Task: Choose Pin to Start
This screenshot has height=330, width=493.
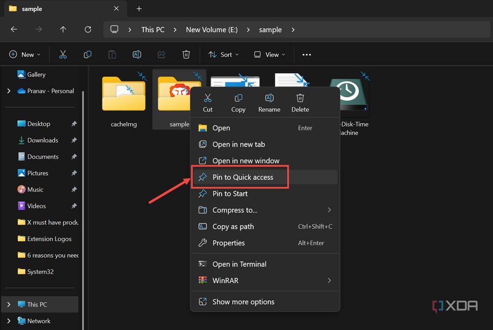Action: click(x=265, y=193)
